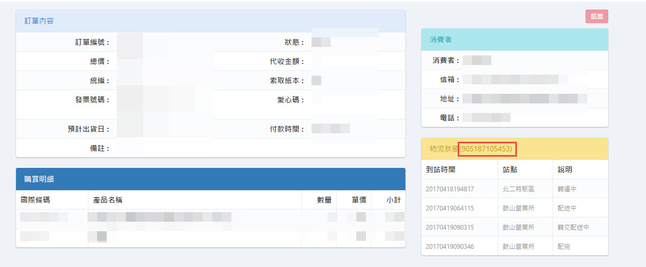Select the 消費者 panel heading
This screenshot has height=267, width=646.
515,39
